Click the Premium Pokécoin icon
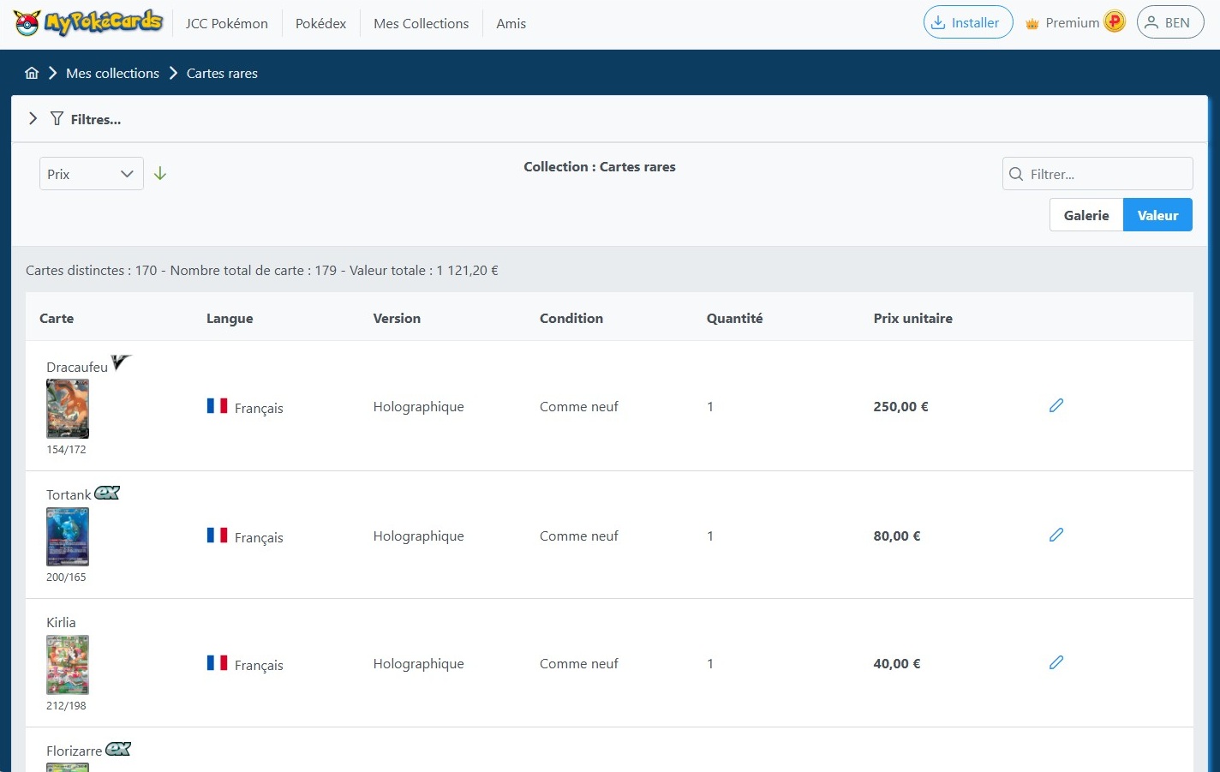The height and width of the screenshot is (772, 1220). pos(1114,22)
